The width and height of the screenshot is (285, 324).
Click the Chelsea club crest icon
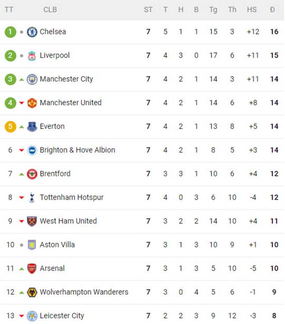[x=32, y=32]
